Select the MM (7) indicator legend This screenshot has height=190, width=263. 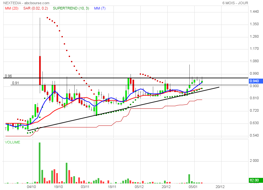coord(100,8)
